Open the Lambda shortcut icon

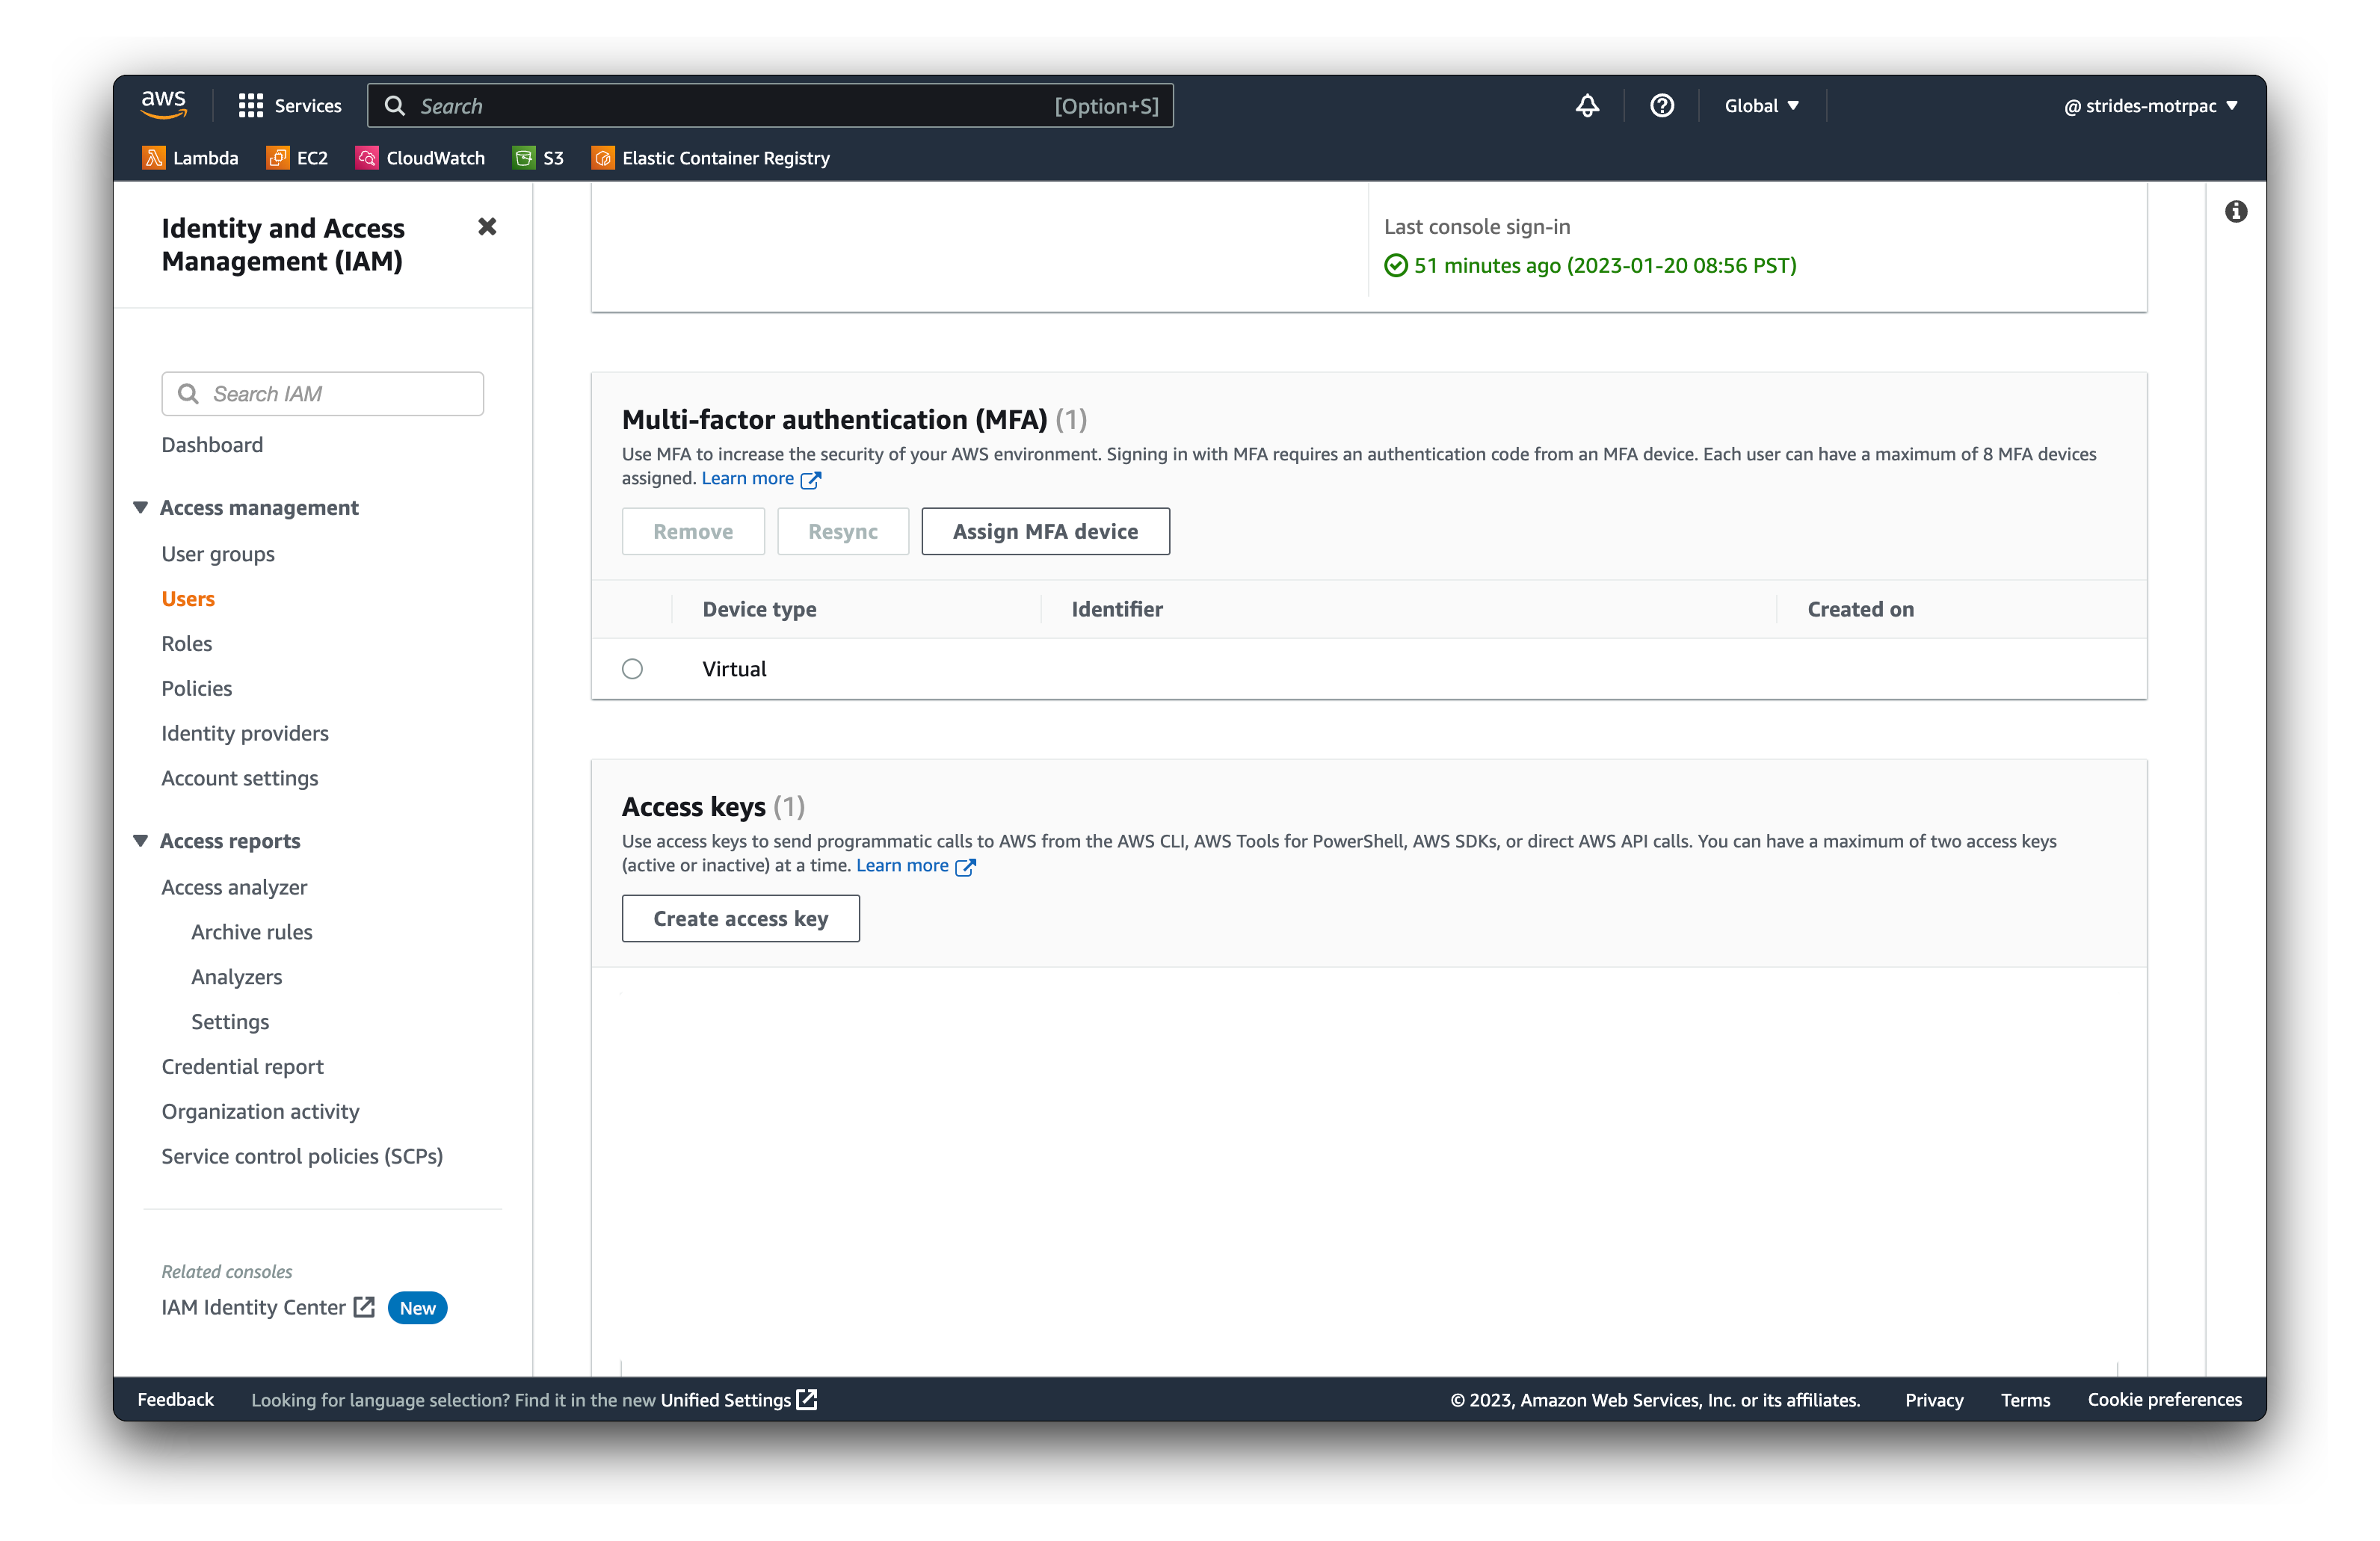(153, 158)
